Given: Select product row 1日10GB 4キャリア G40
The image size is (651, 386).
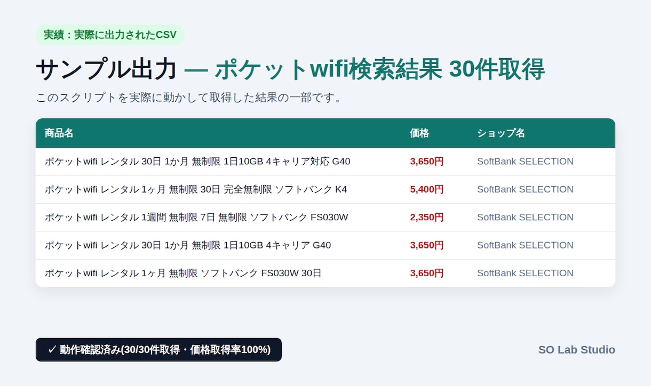Looking at the screenshot, I should pos(325,245).
